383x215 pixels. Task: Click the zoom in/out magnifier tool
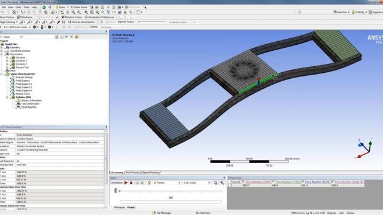click(73, 12)
